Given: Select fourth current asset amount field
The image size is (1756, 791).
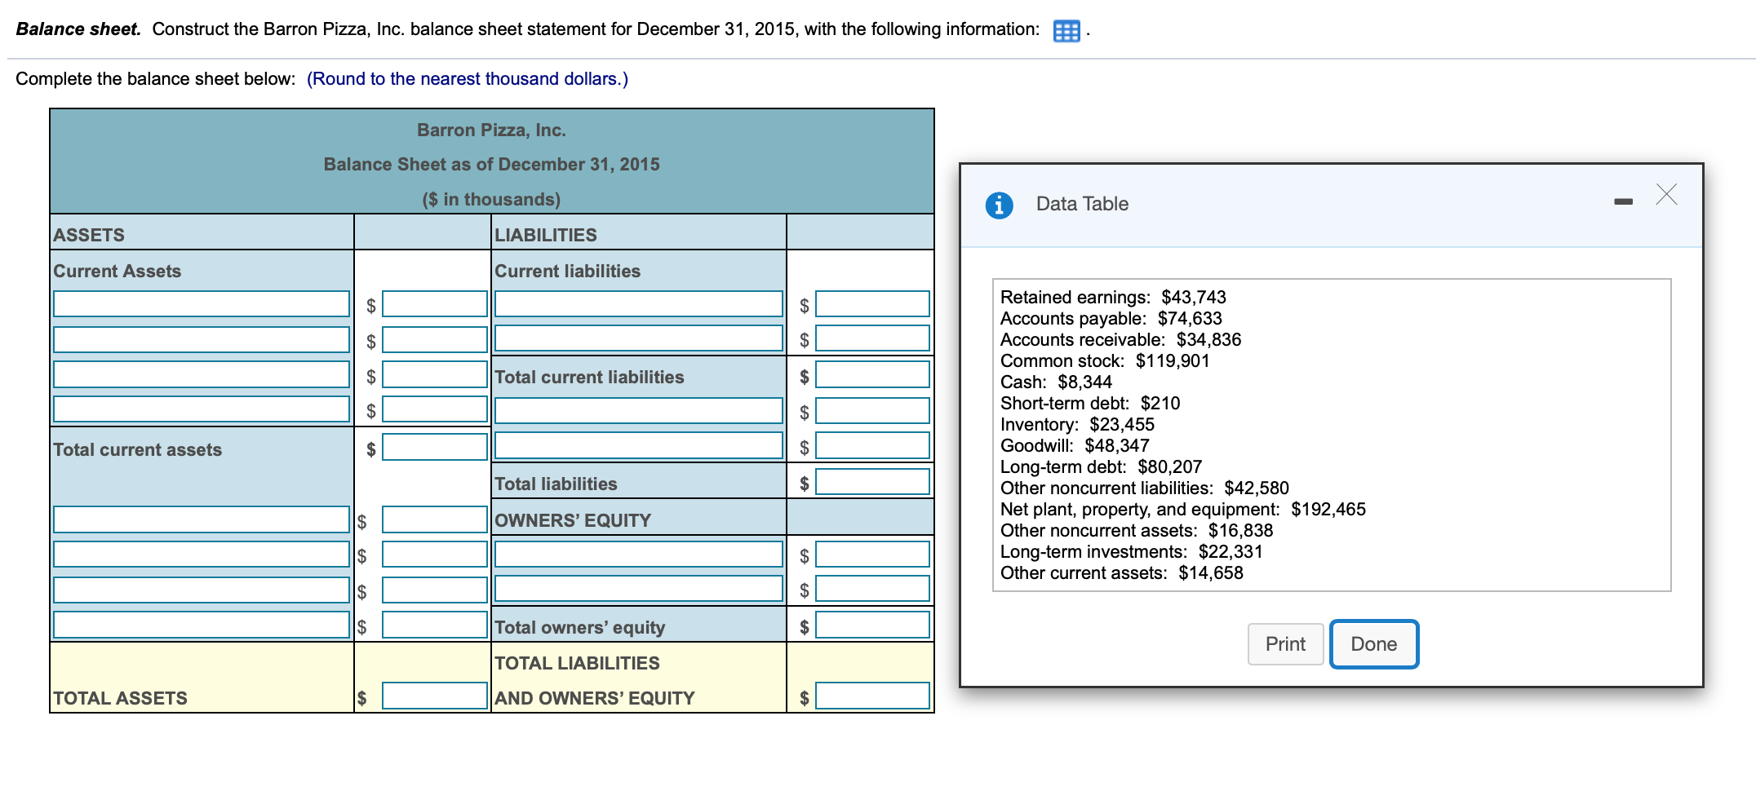Looking at the screenshot, I should (x=435, y=409).
